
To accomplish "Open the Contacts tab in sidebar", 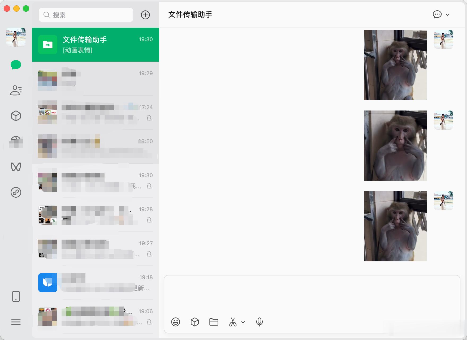I will coord(16,90).
